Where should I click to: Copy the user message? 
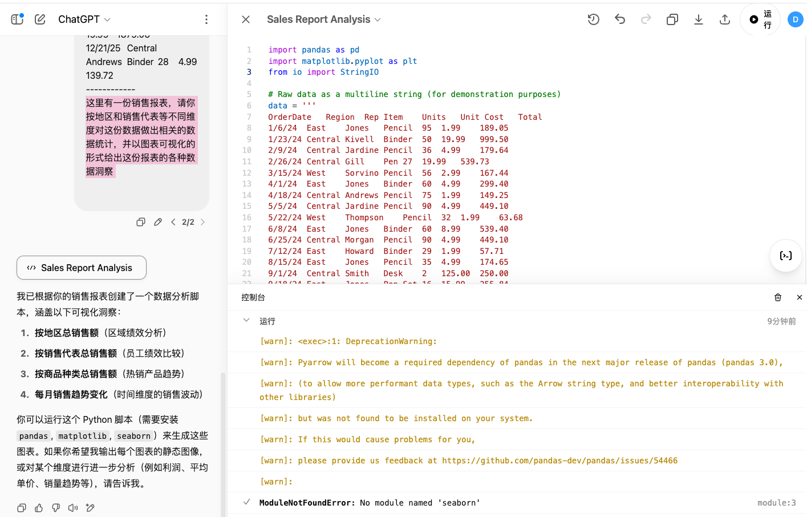tap(141, 222)
